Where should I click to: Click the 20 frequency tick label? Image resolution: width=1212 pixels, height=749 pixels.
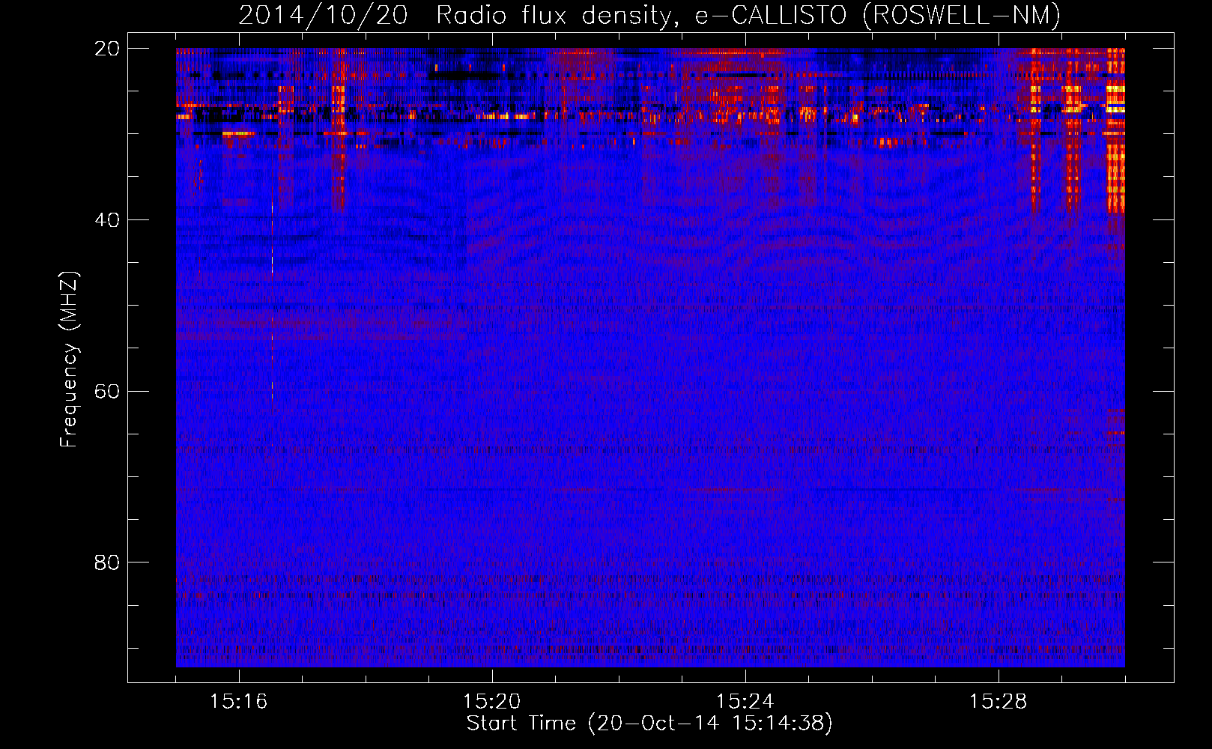click(106, 49)
